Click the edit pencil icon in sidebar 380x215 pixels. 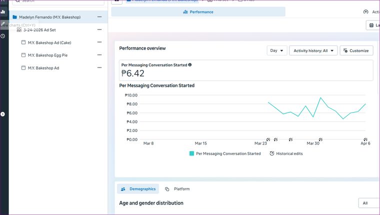[x=3, y=24]
